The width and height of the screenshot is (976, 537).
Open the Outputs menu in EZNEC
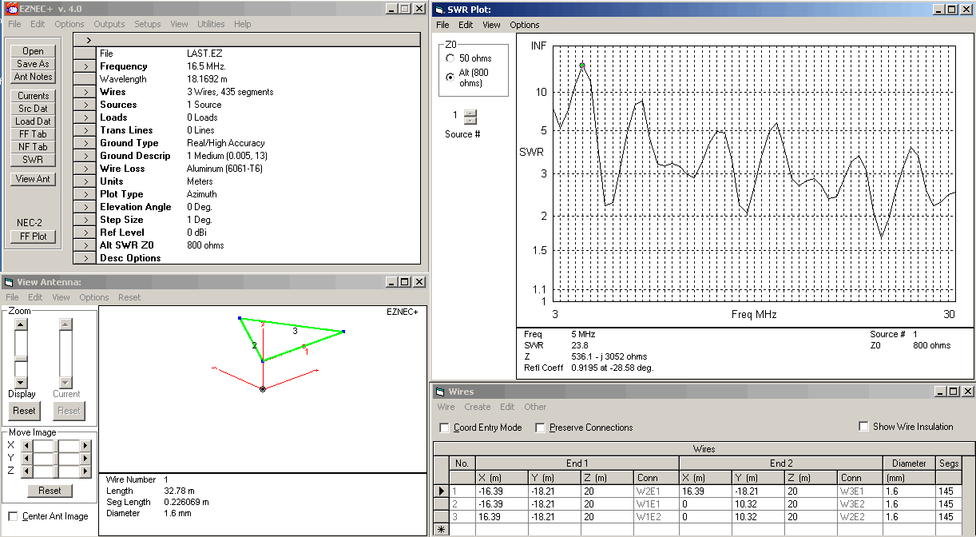click(x=109, y=24)
